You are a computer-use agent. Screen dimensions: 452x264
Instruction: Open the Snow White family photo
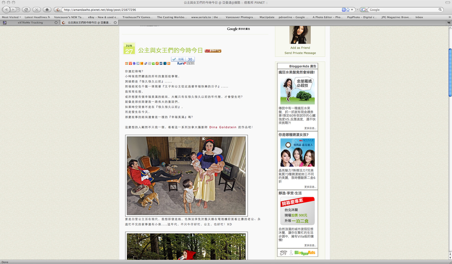pos(186,176)
